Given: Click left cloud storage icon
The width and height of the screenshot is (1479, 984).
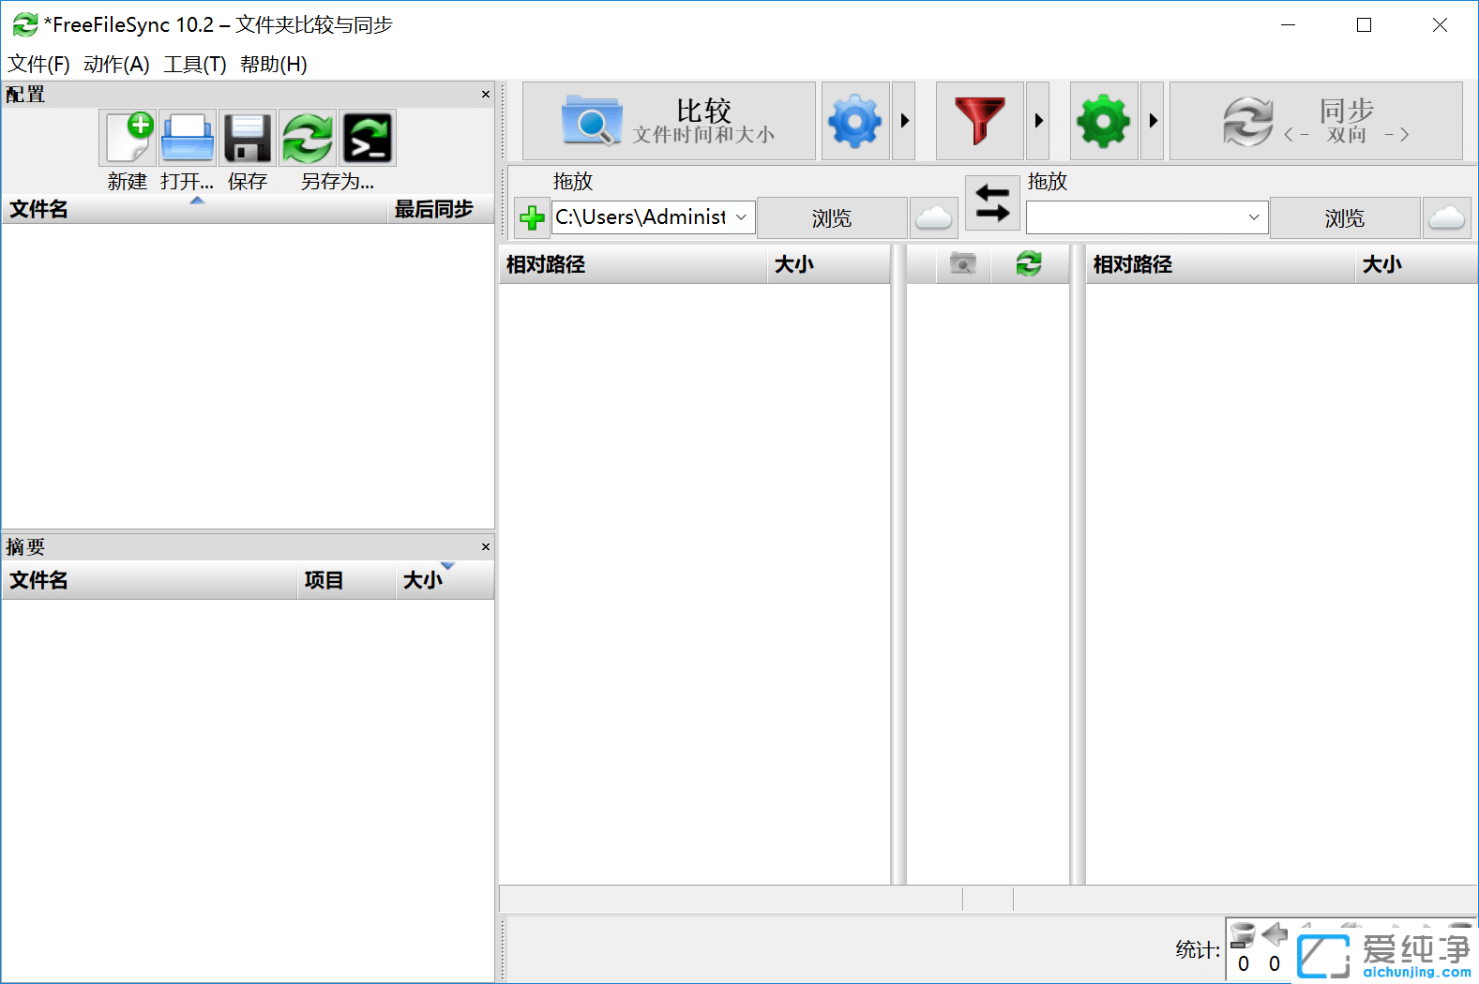Looking at the screenshot, I should coord(933,218).
